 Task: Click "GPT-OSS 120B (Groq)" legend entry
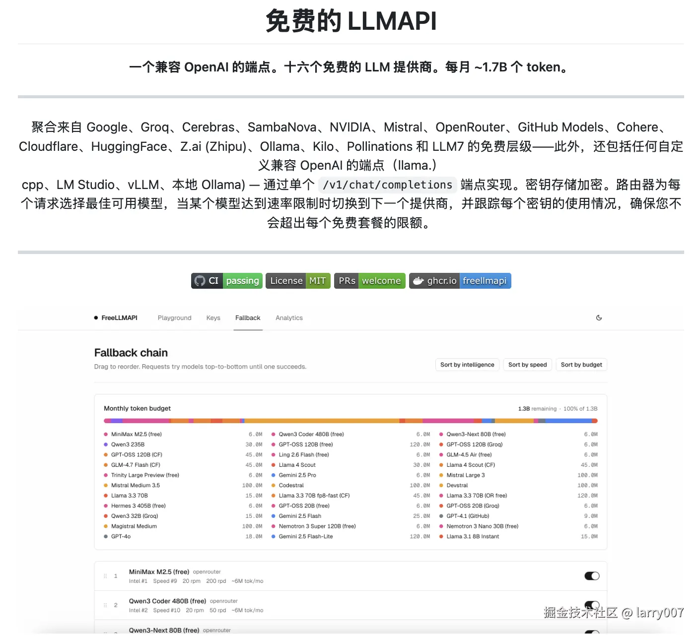[x=475, y=445]
